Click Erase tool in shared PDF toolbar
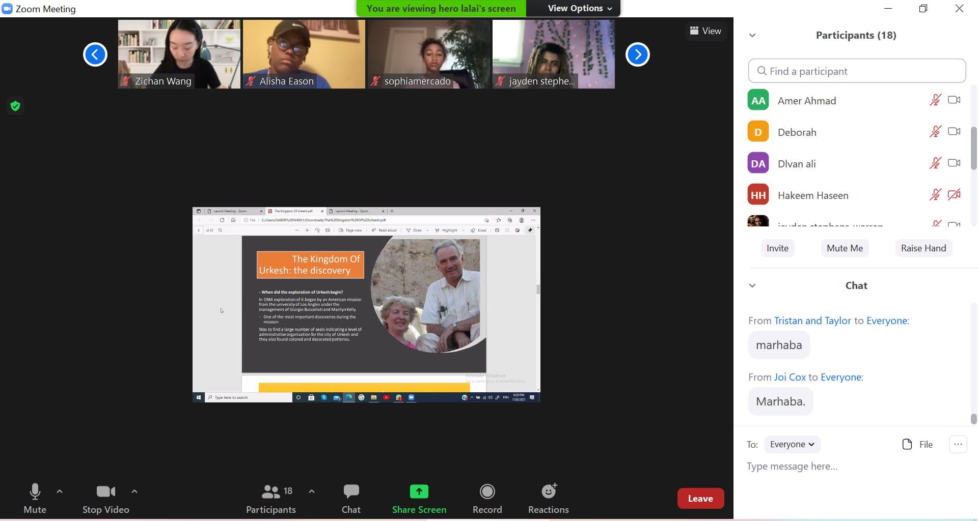Viewport: 978px width, 521px height. tap(478, 230)
